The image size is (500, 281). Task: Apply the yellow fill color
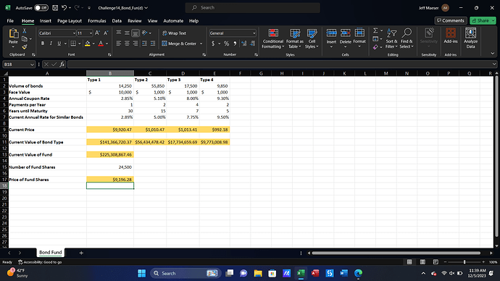click(88, 43)
